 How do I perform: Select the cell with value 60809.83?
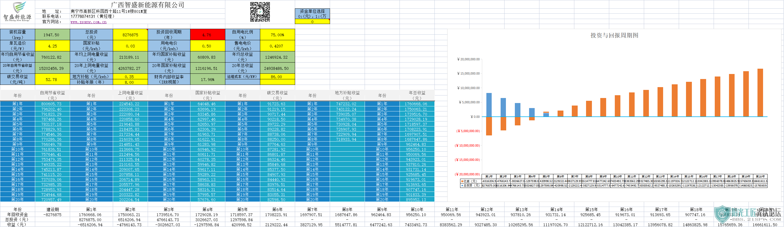pos(207,57)
